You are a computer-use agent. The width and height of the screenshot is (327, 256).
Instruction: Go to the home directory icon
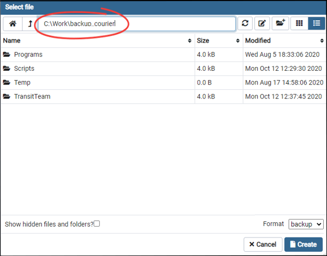[x=13, y=23]
